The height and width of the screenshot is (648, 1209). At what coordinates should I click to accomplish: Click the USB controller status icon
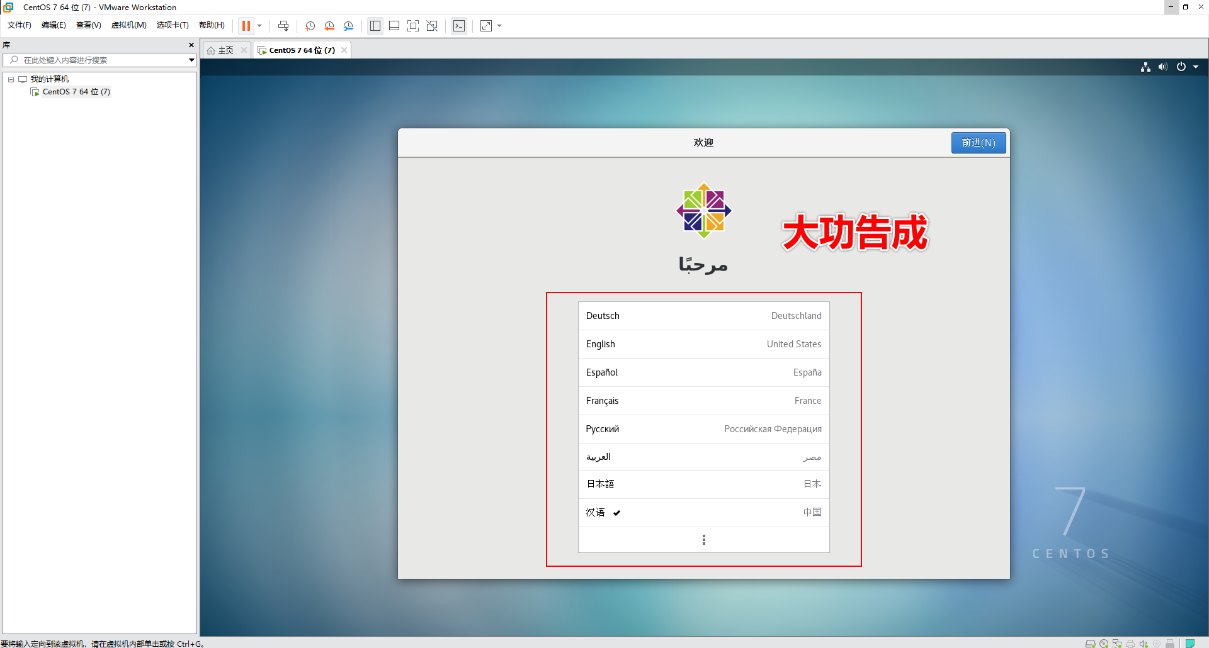point(1170,643)
